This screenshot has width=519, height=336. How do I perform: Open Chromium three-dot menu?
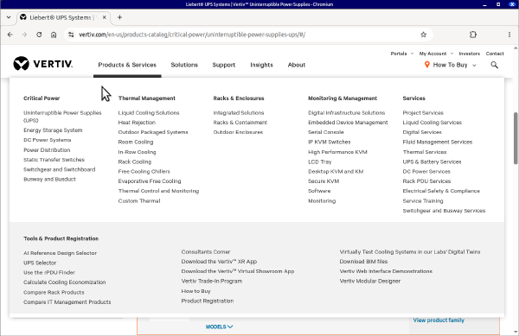pyautogui.click(x=509, y=35)
